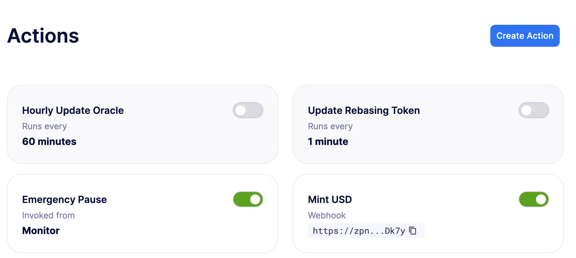576x258 pixels.
Task: Open the Update Rebasing Token action title
Action: pos(364,110)
